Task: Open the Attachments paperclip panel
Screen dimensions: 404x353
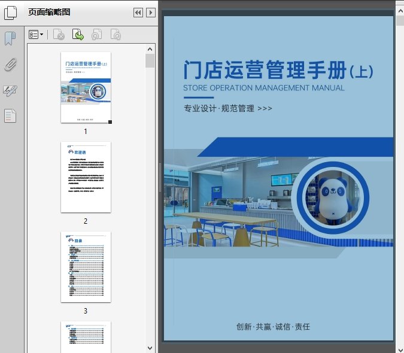Action: coord(11,65)
